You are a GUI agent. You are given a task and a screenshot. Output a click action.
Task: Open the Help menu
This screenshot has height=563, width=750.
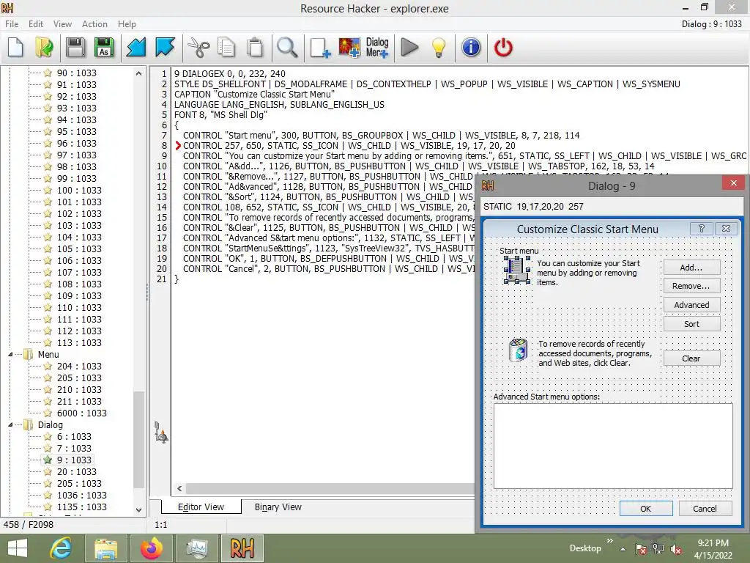point(127,24)
